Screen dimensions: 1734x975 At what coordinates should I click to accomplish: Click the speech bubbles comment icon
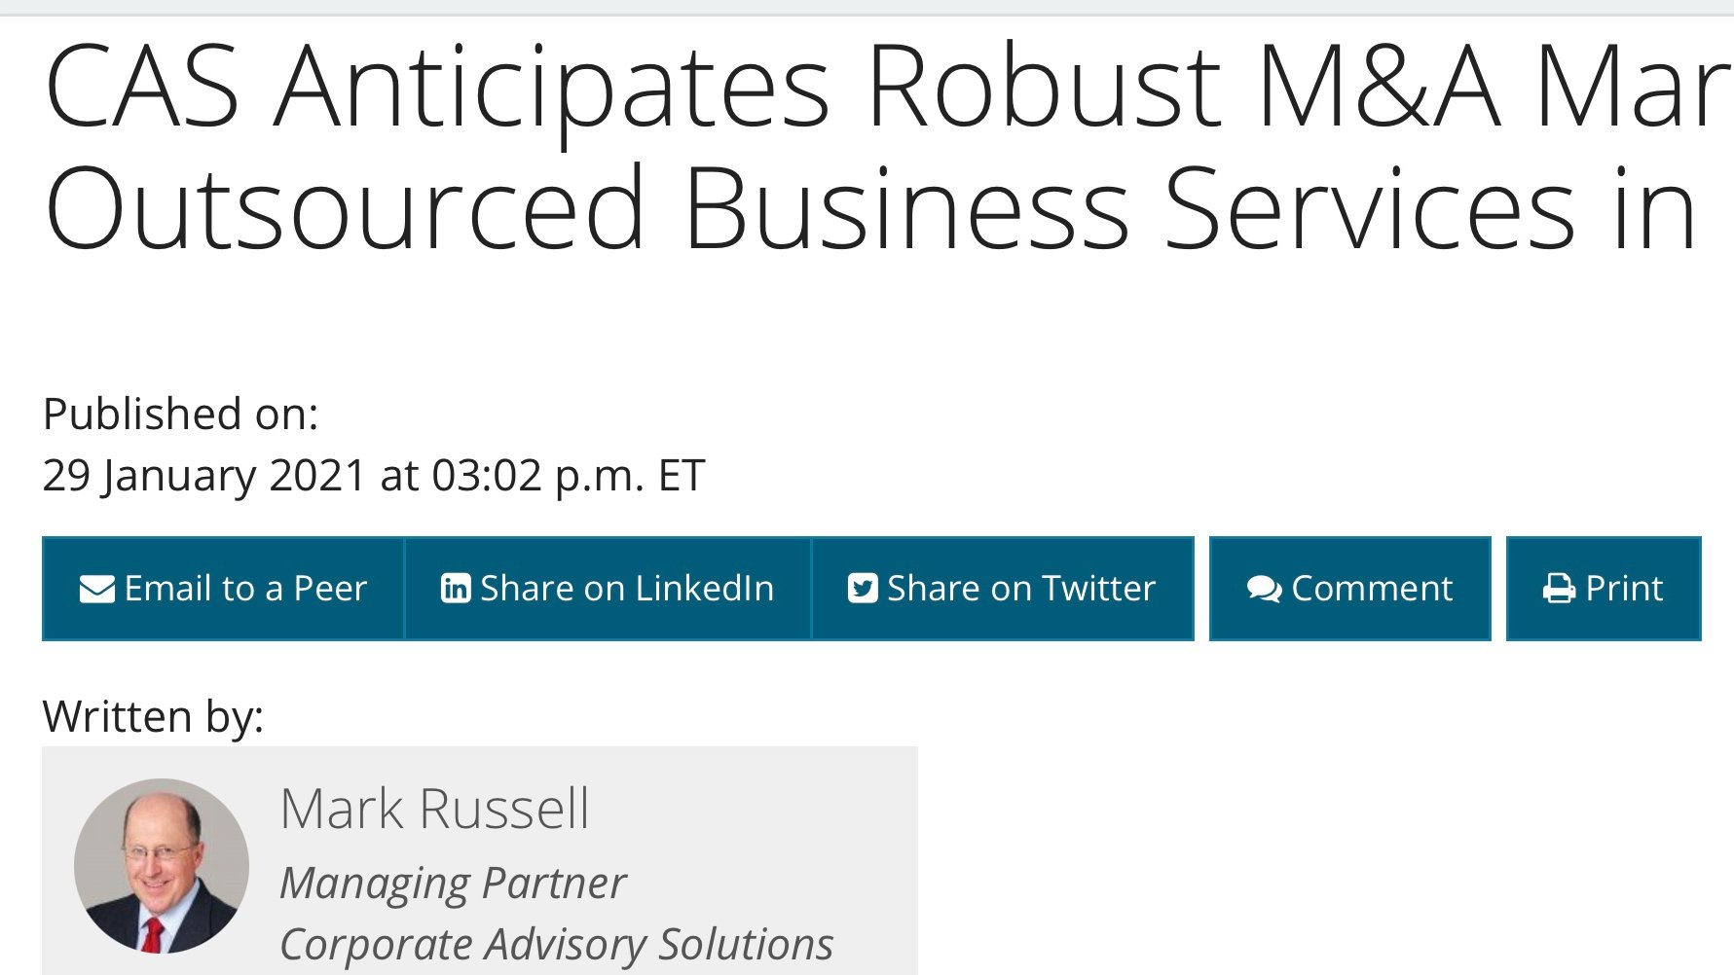pos(1264,590)
